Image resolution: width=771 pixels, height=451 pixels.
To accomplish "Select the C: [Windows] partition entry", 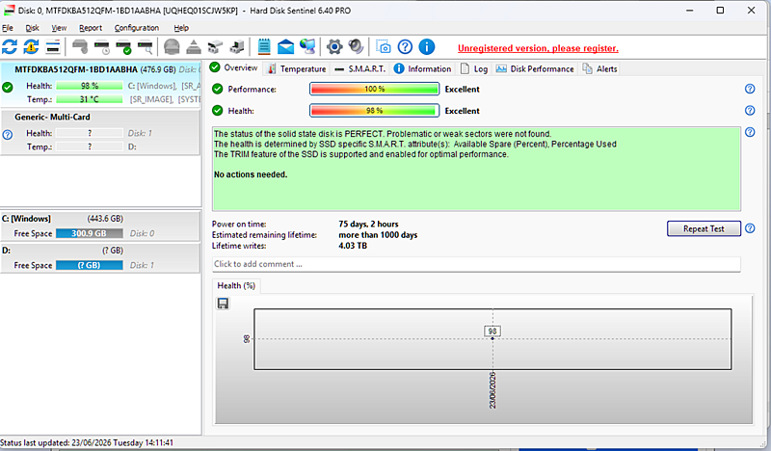I will tap(100, 225).
